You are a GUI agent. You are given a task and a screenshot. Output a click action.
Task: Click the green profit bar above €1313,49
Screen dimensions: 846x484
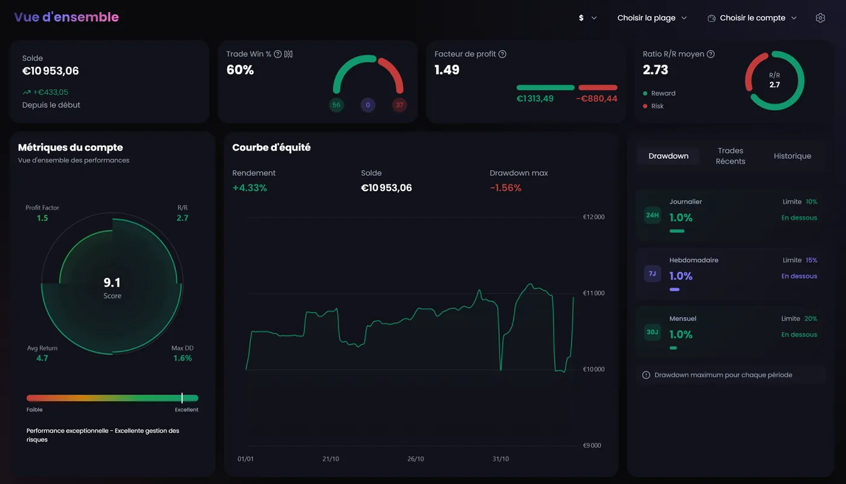coord(545,88)
